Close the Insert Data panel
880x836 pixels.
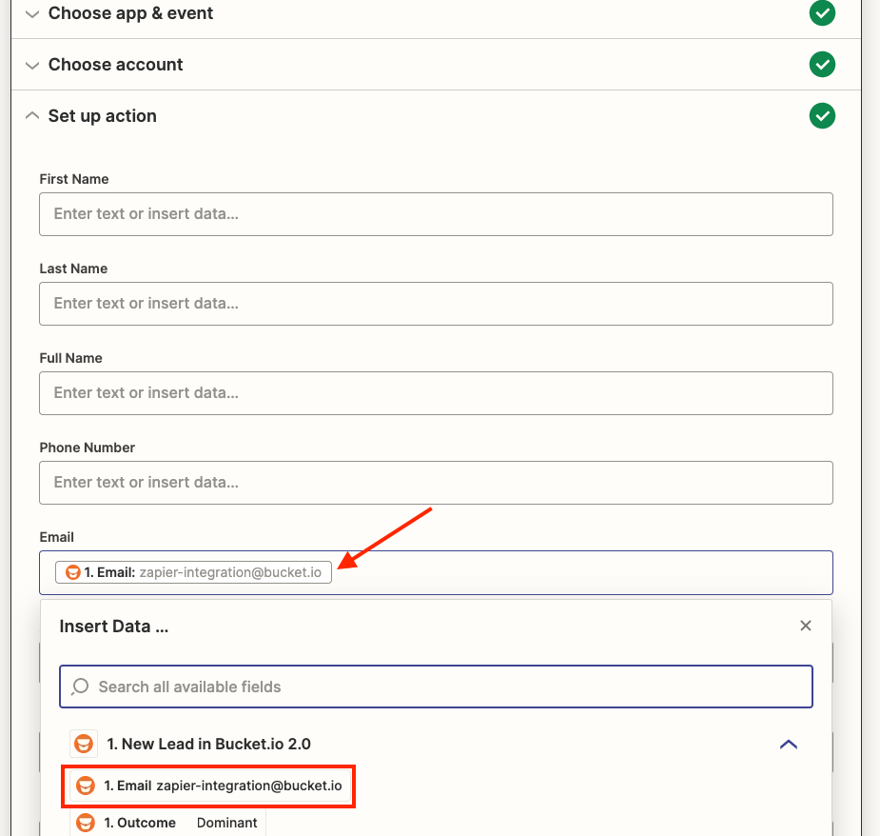tap(806, 626)
